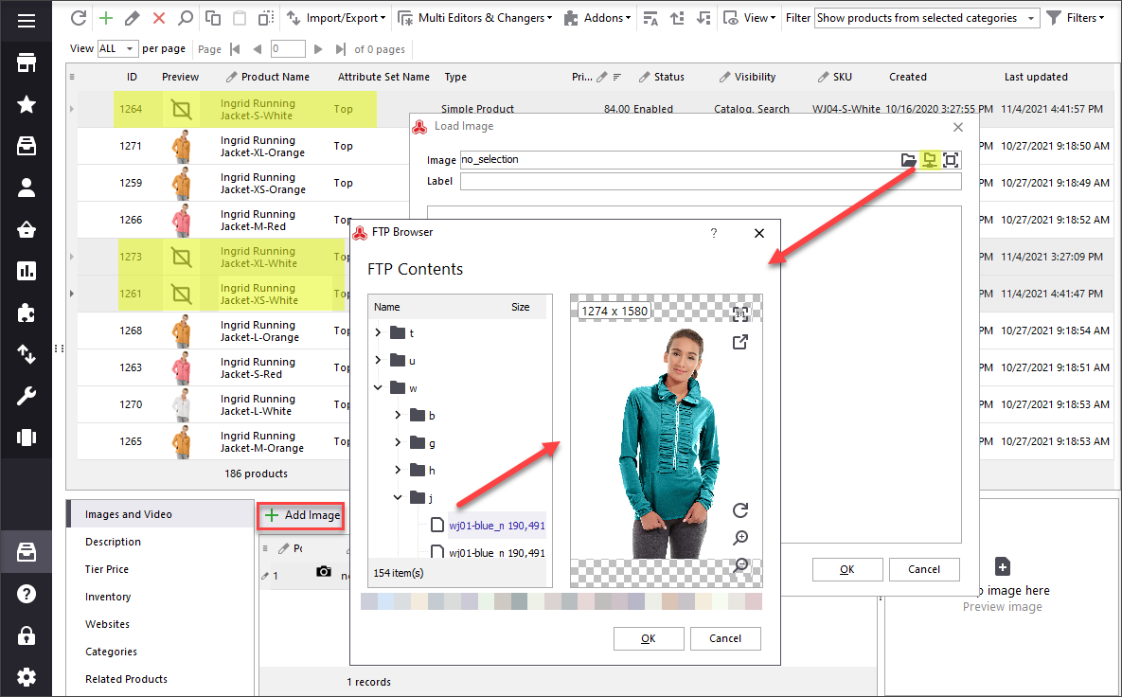The image size is (1122, 697).
Task: Click the pencil edit product toolbar icon
Action: pyautogui.click(x=132, y=18)
